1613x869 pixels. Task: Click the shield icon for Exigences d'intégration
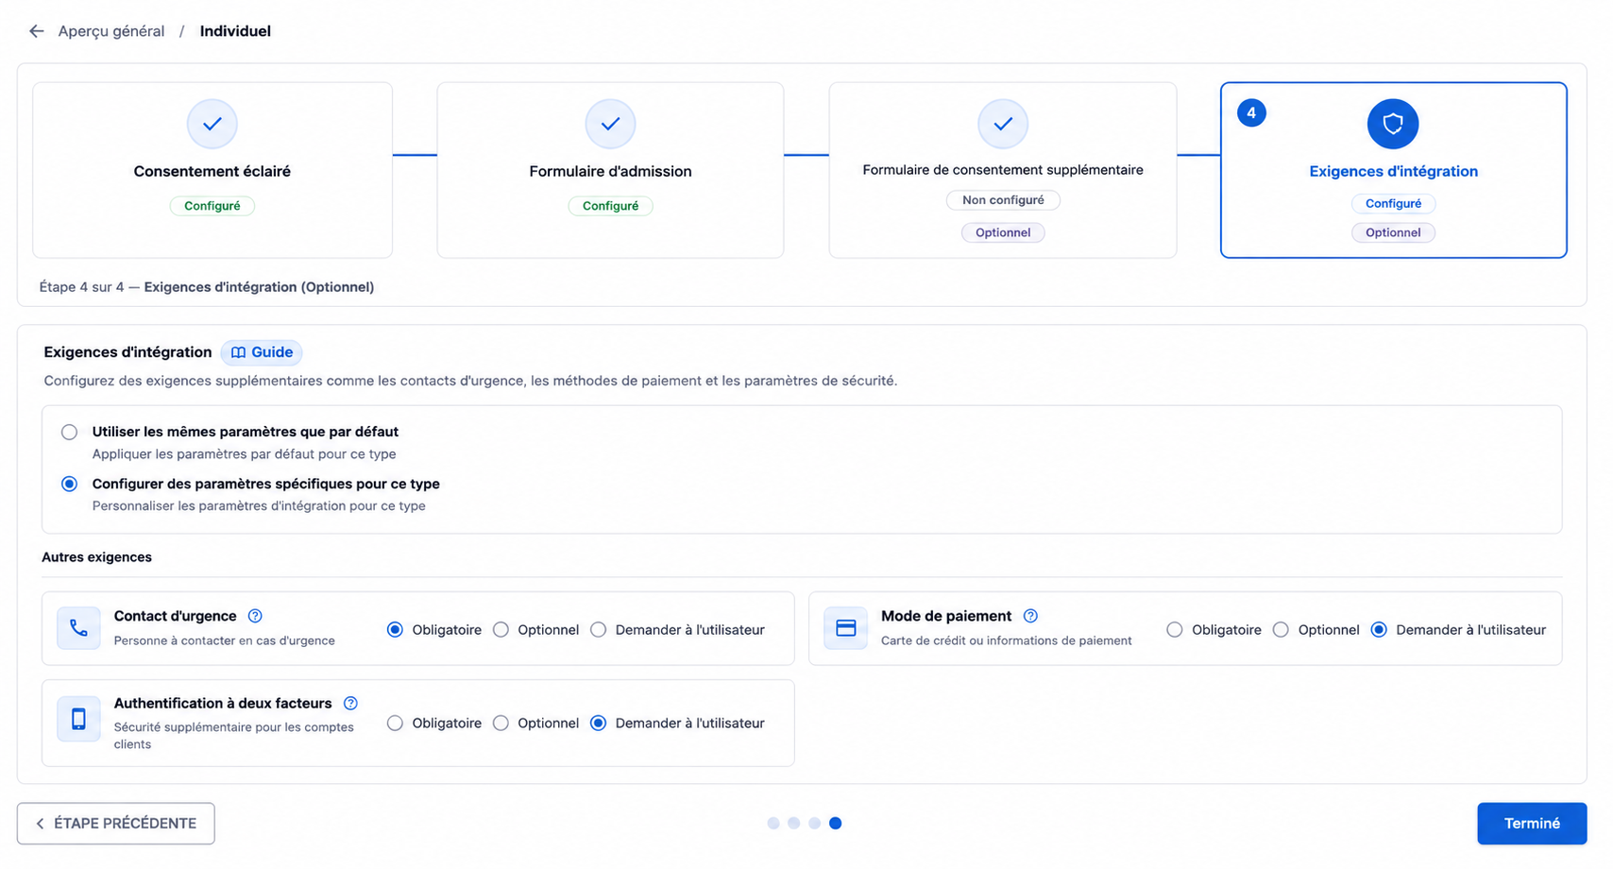coord(1393,124)
